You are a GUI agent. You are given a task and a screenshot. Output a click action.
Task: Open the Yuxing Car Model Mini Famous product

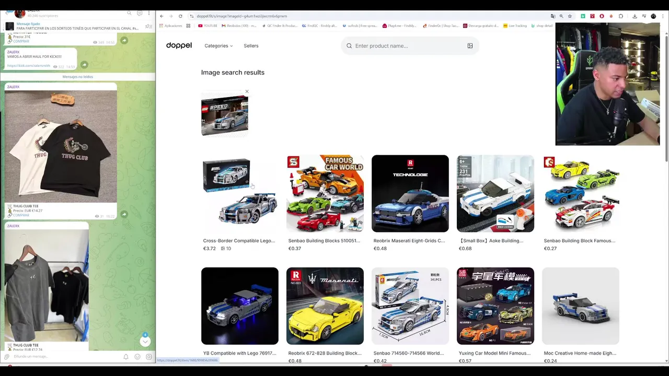pos(494,353)
